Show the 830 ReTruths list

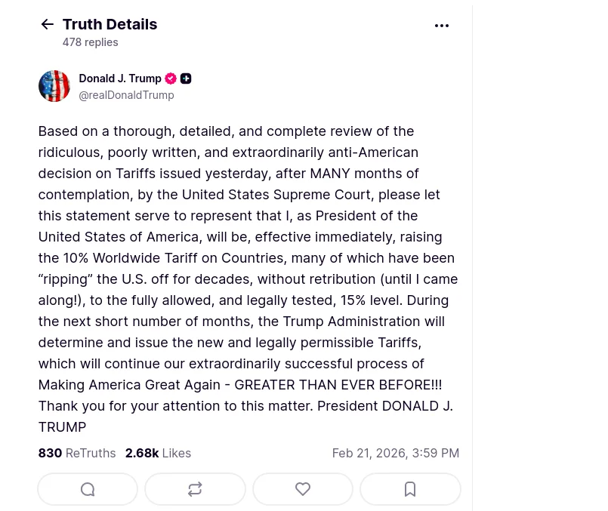click(x=77, y=454)
